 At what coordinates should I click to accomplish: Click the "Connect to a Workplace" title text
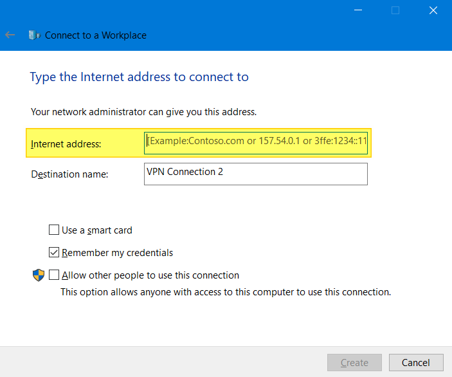coord(96,35)
